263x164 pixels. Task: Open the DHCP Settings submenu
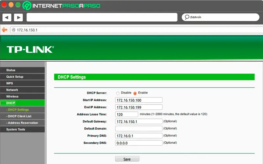click(22, 110)
